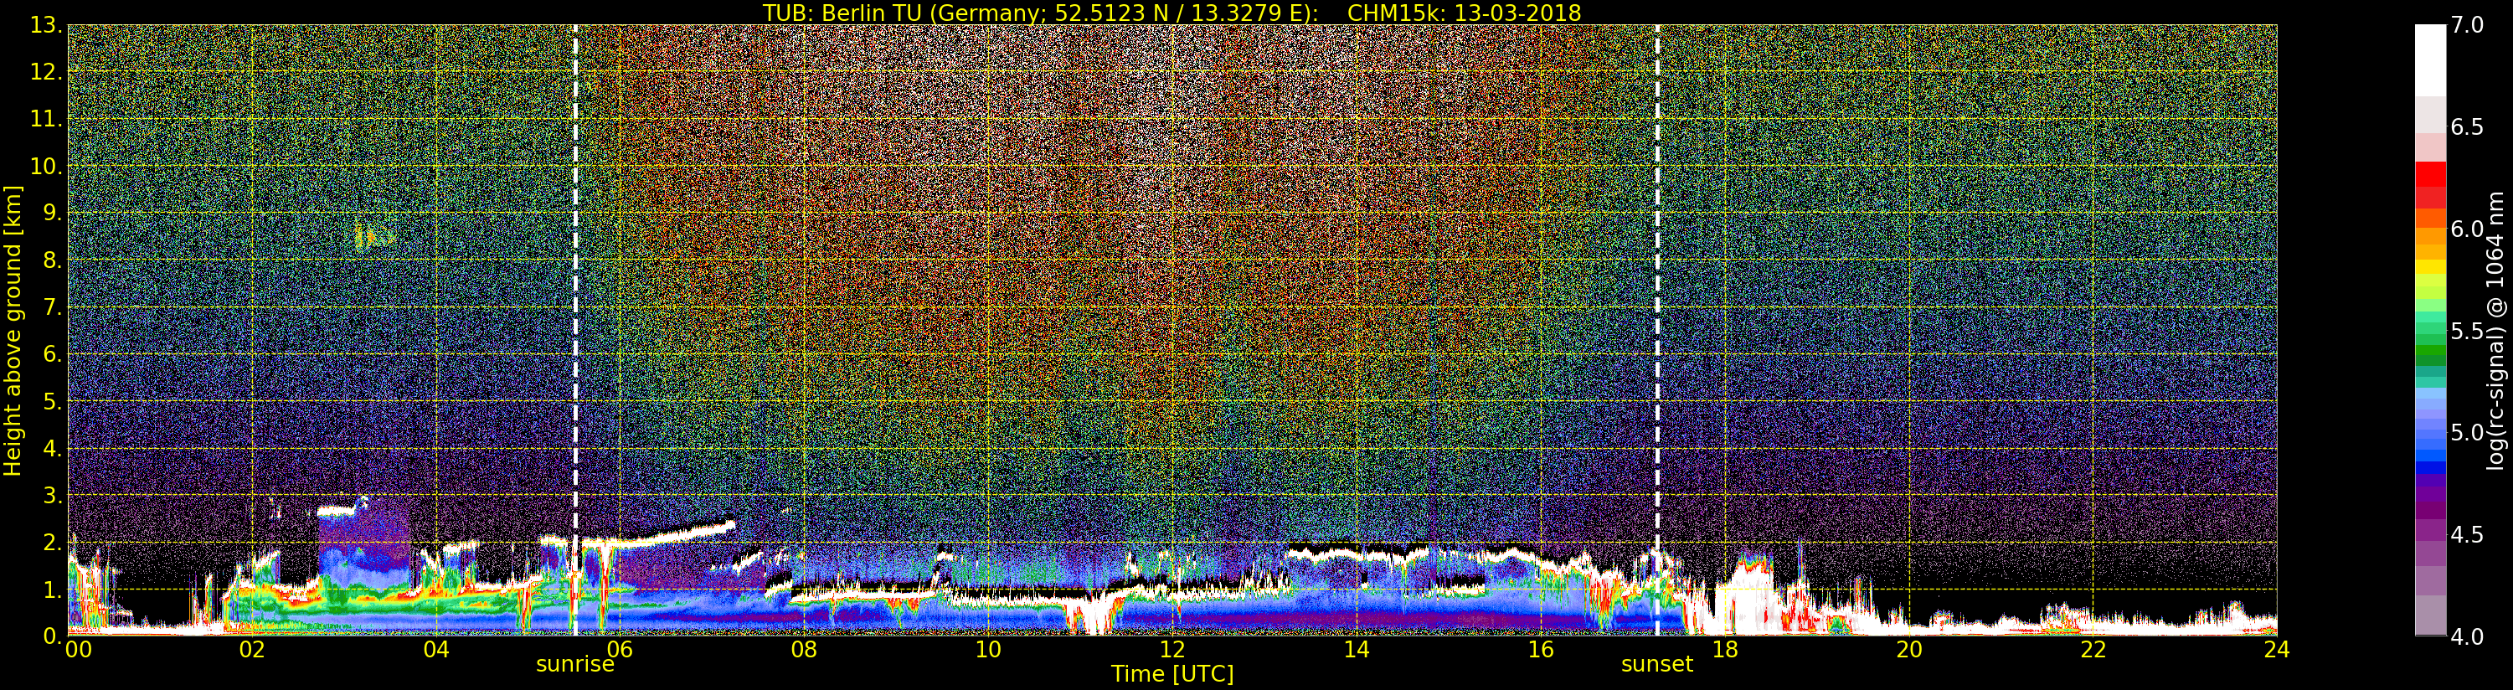Click the height axis tick '10.'
The height and width of the screenshot is (690, 2513).
pyautogui.click(x=46, y=166)
